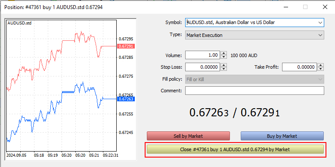The image size is (335, 167).
Task: Focus the Stop Loss value field
Action: point(202,67)
